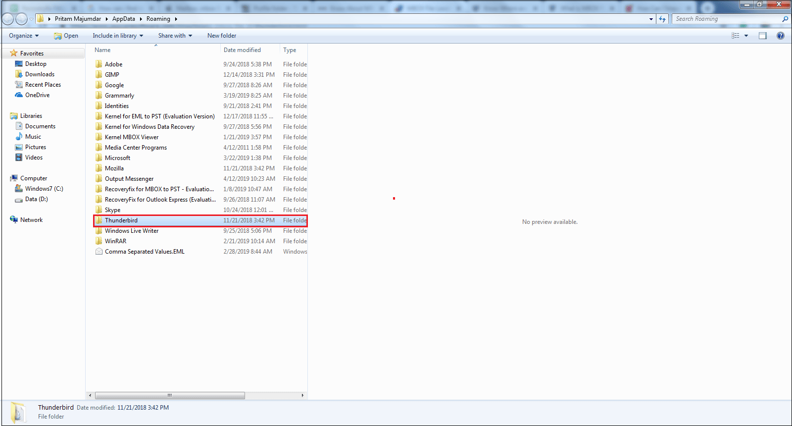Image resolution: width=792 pixels, height=426 pixels.
Task: Select Kernel for Windows Data Recovery folder
Action: [149, 126]
